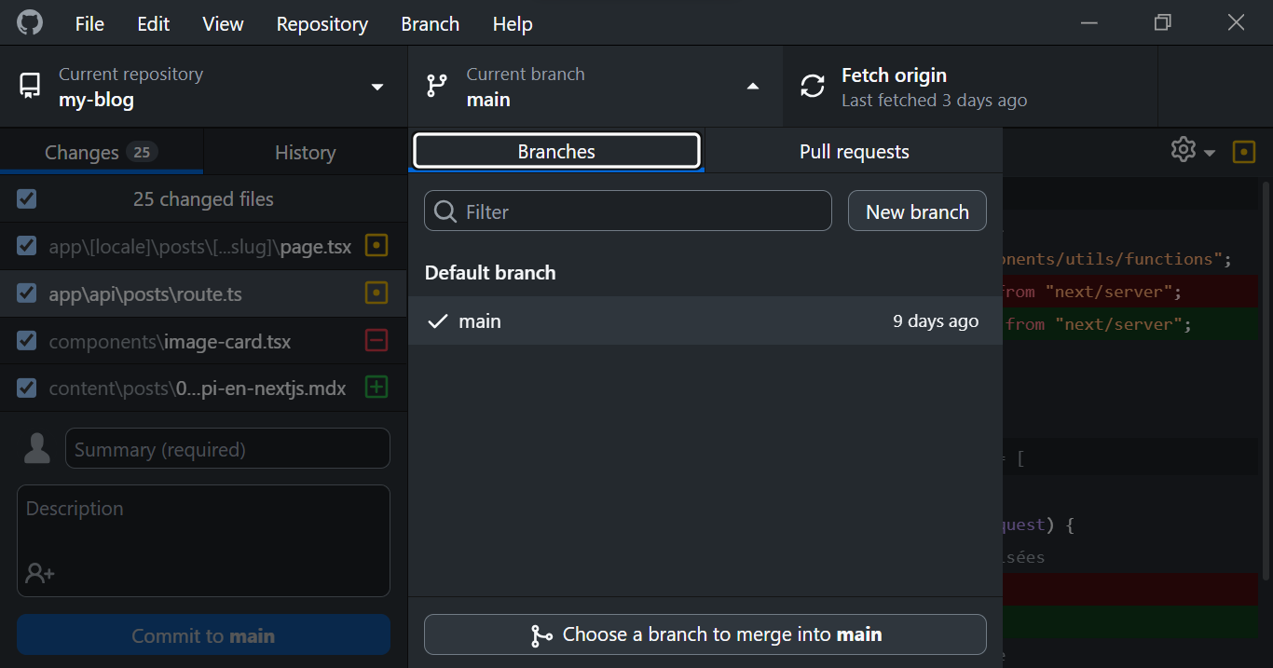Switch to the Pull requests tab
Image resolution: width=1273 pixels, height=668 pixels.
click(x=854, y=152)
